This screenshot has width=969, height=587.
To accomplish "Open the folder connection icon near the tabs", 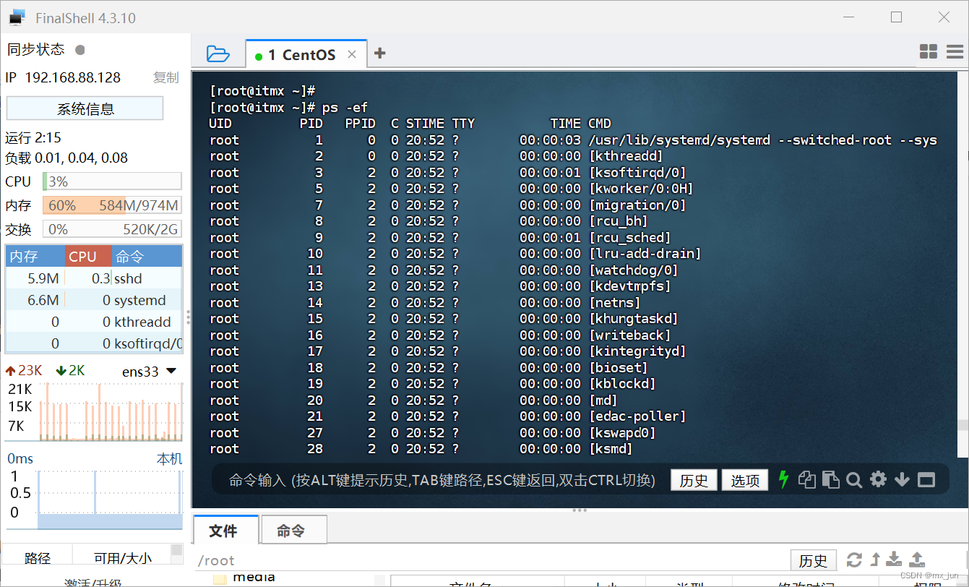I will point(218,53).
